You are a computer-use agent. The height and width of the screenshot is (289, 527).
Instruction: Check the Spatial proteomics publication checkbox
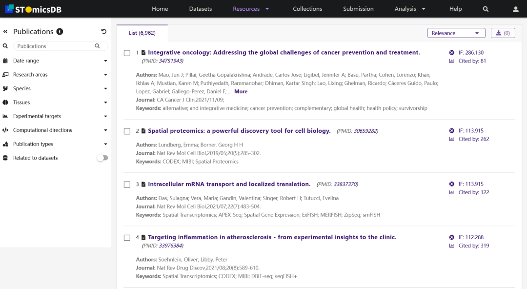127,131
